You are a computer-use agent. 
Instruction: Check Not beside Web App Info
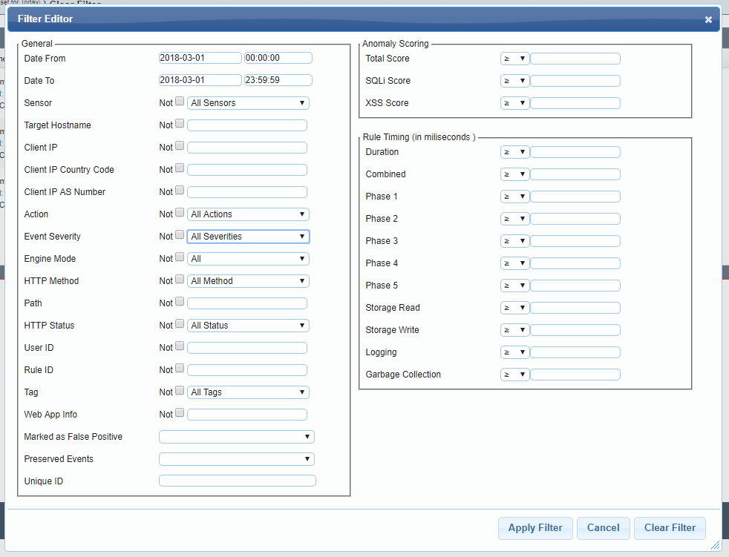(180, 413)
